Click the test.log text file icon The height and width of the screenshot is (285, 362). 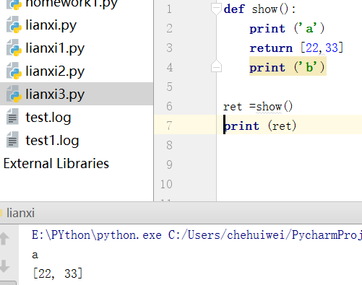click(x=12, y=117)
